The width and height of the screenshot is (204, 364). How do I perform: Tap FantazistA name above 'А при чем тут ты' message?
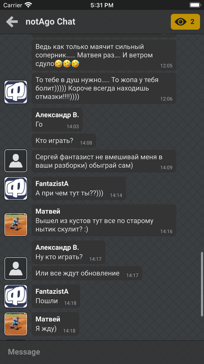click(x=52, y=184)
